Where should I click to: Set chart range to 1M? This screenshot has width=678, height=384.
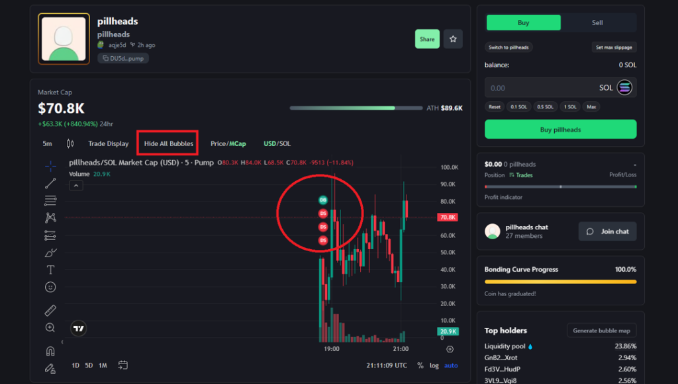click(103, 365)
